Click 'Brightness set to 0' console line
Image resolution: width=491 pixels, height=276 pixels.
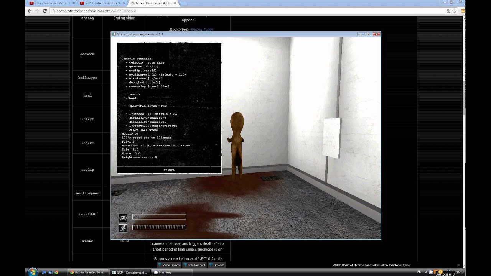pos(139,158)
